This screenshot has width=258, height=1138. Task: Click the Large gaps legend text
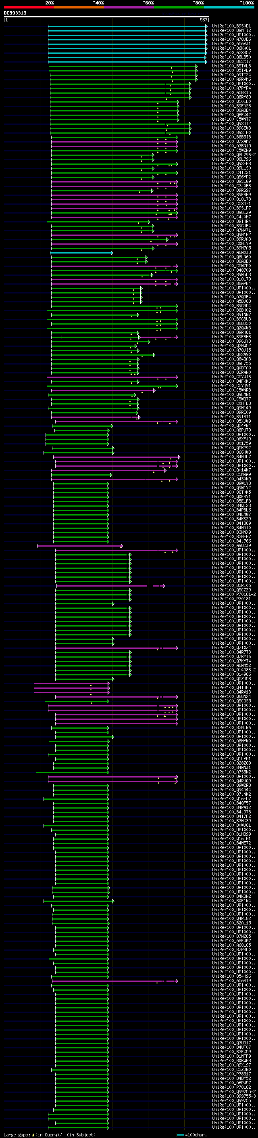coord(50,1135)
